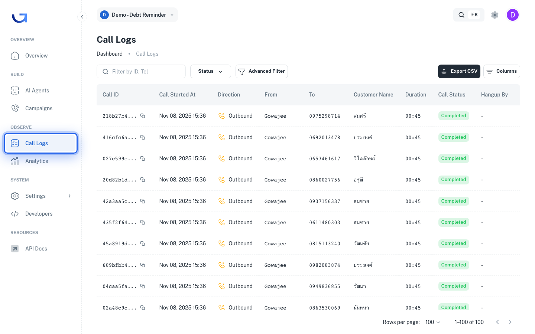Copy call ID 218b27b4 with copy icon
The height and width of the screenshot is (334, 535).
point(143,116)
